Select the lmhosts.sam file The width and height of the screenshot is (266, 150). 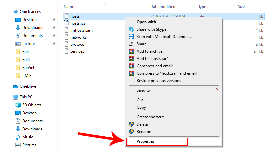coord(81,30)
